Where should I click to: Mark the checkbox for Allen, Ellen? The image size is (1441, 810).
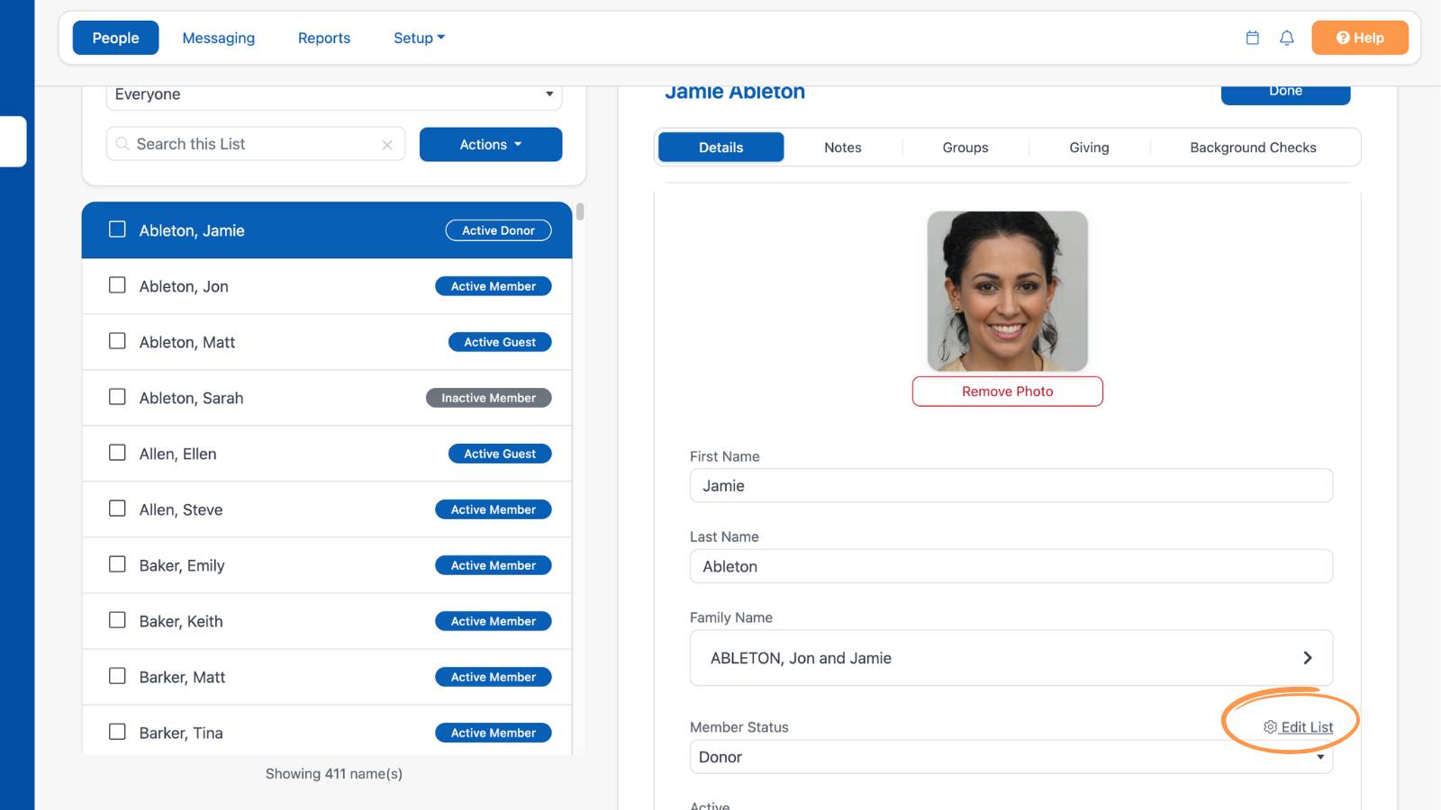[117, 453]
